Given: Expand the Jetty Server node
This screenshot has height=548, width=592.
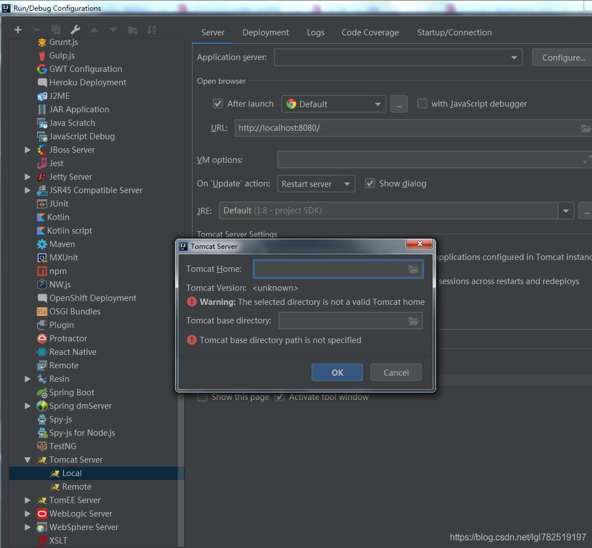Looking at the screenshot, I should 27,177.
